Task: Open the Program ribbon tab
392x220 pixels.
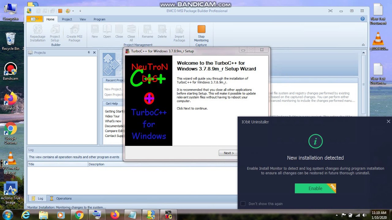Action: click(x=99, y=19)
